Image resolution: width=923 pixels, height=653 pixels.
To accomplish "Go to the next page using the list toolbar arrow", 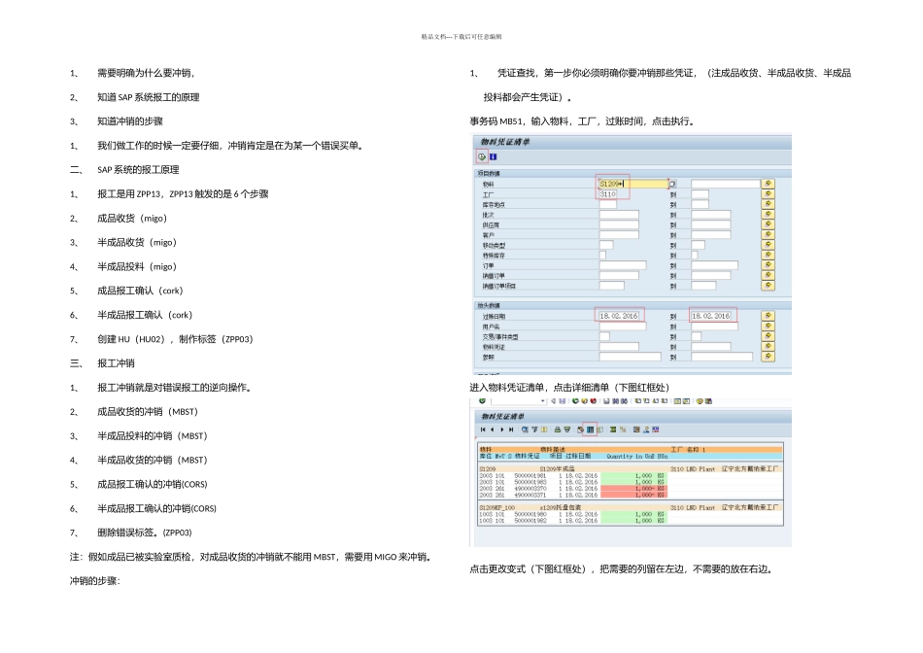I will [502, 430].
